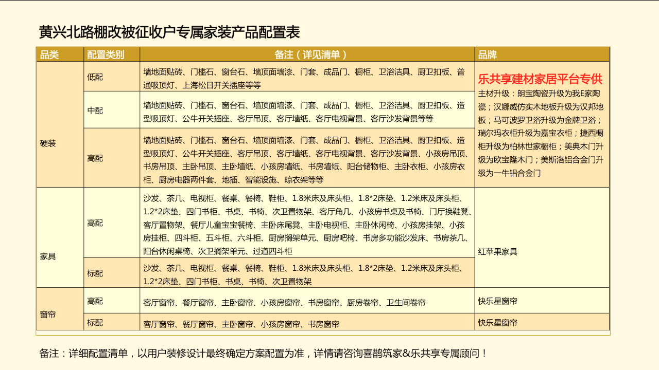Select the 低配 cell under 硬装

95,77
